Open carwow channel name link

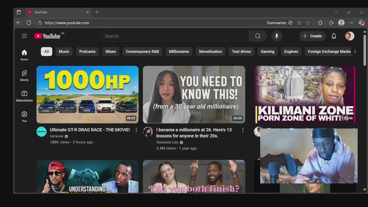56,136
